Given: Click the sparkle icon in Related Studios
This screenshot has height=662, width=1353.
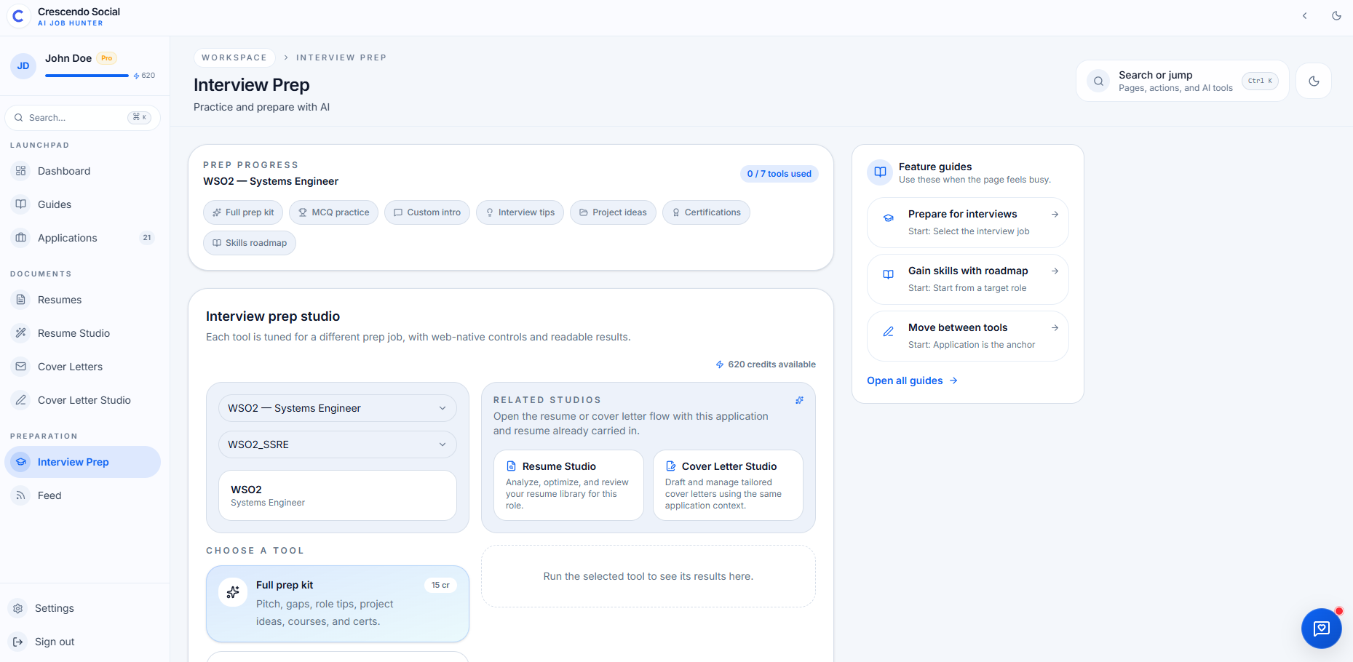Looking at the screenshot, I should (799, 400).
